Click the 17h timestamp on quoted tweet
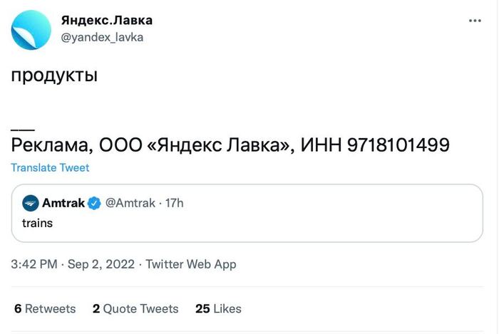 click(x=175, y=203)
